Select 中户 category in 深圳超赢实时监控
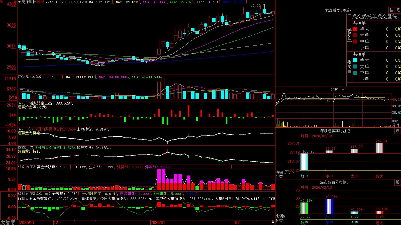 (x=329, y=176)
